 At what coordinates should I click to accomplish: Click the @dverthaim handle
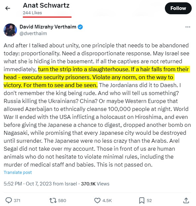pos(33,33)
